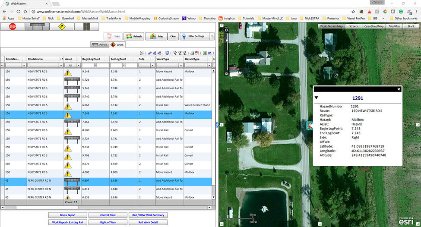Image resolution: width=421 pixels, height=227 pixels.
Task: Collapse the 1291 popup with the triangle
Action: pyautogui.click(x=317, y=98)
